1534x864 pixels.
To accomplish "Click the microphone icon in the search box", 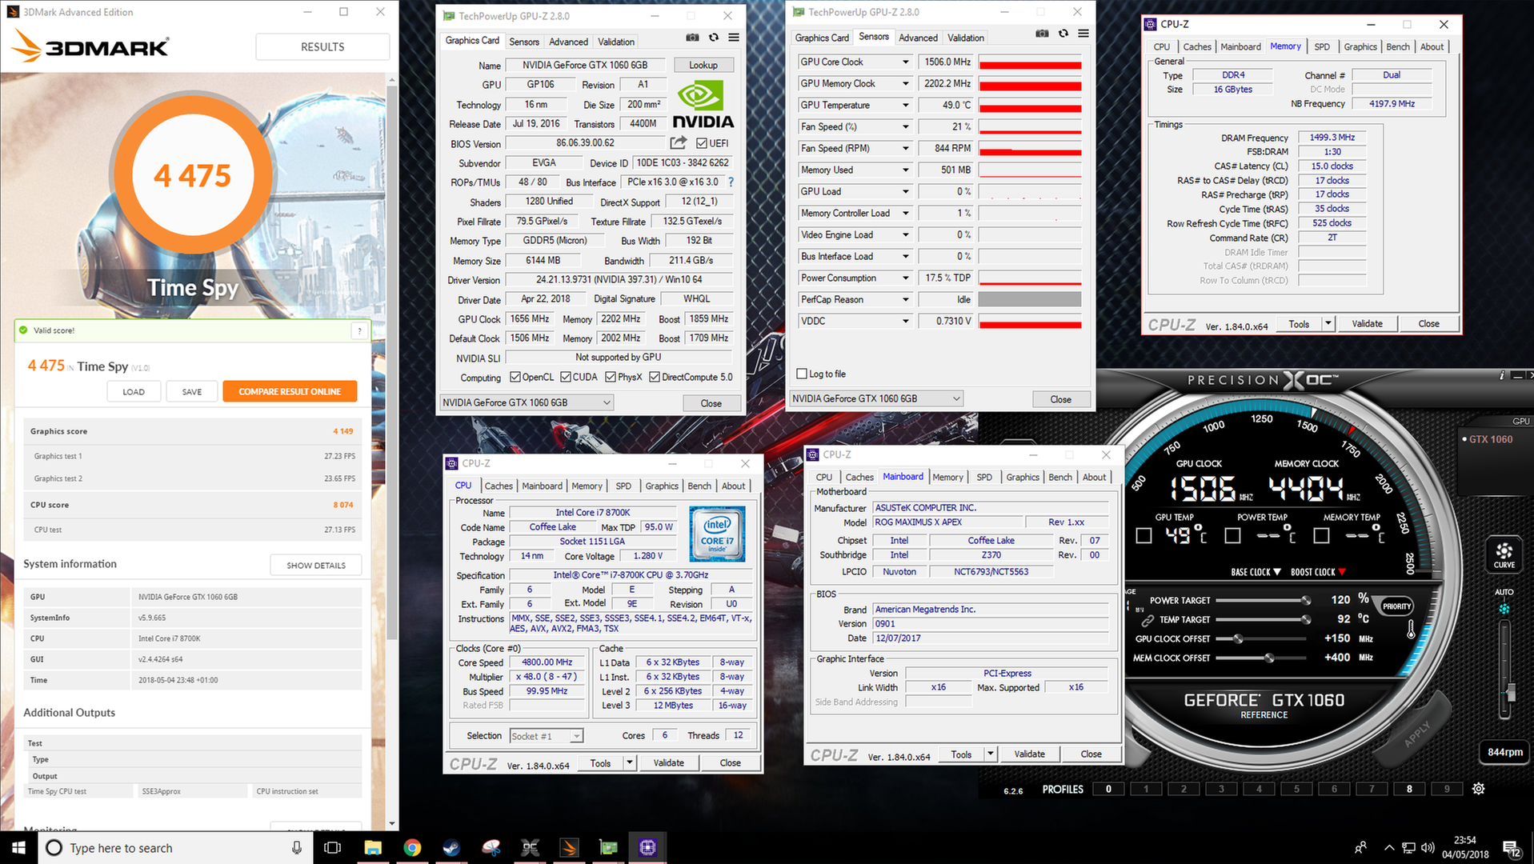I will click(297, 847).
